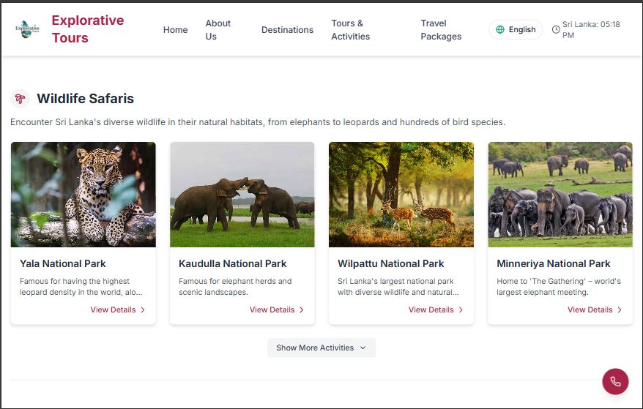Open the About Us menu item
The width and height of the screenshot is (643, 409).
(x=218, y=30)
